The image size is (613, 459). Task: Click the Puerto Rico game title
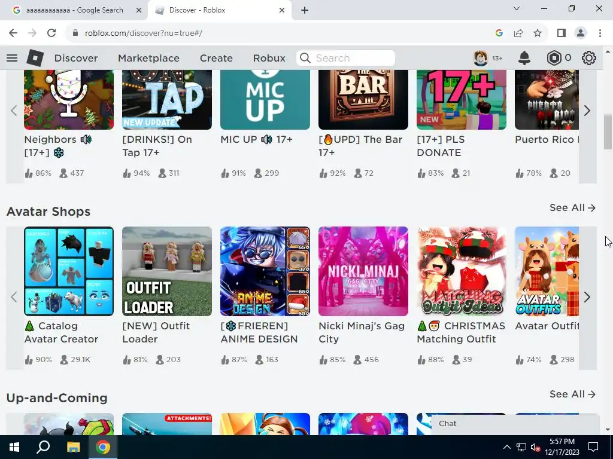[547, 139]
